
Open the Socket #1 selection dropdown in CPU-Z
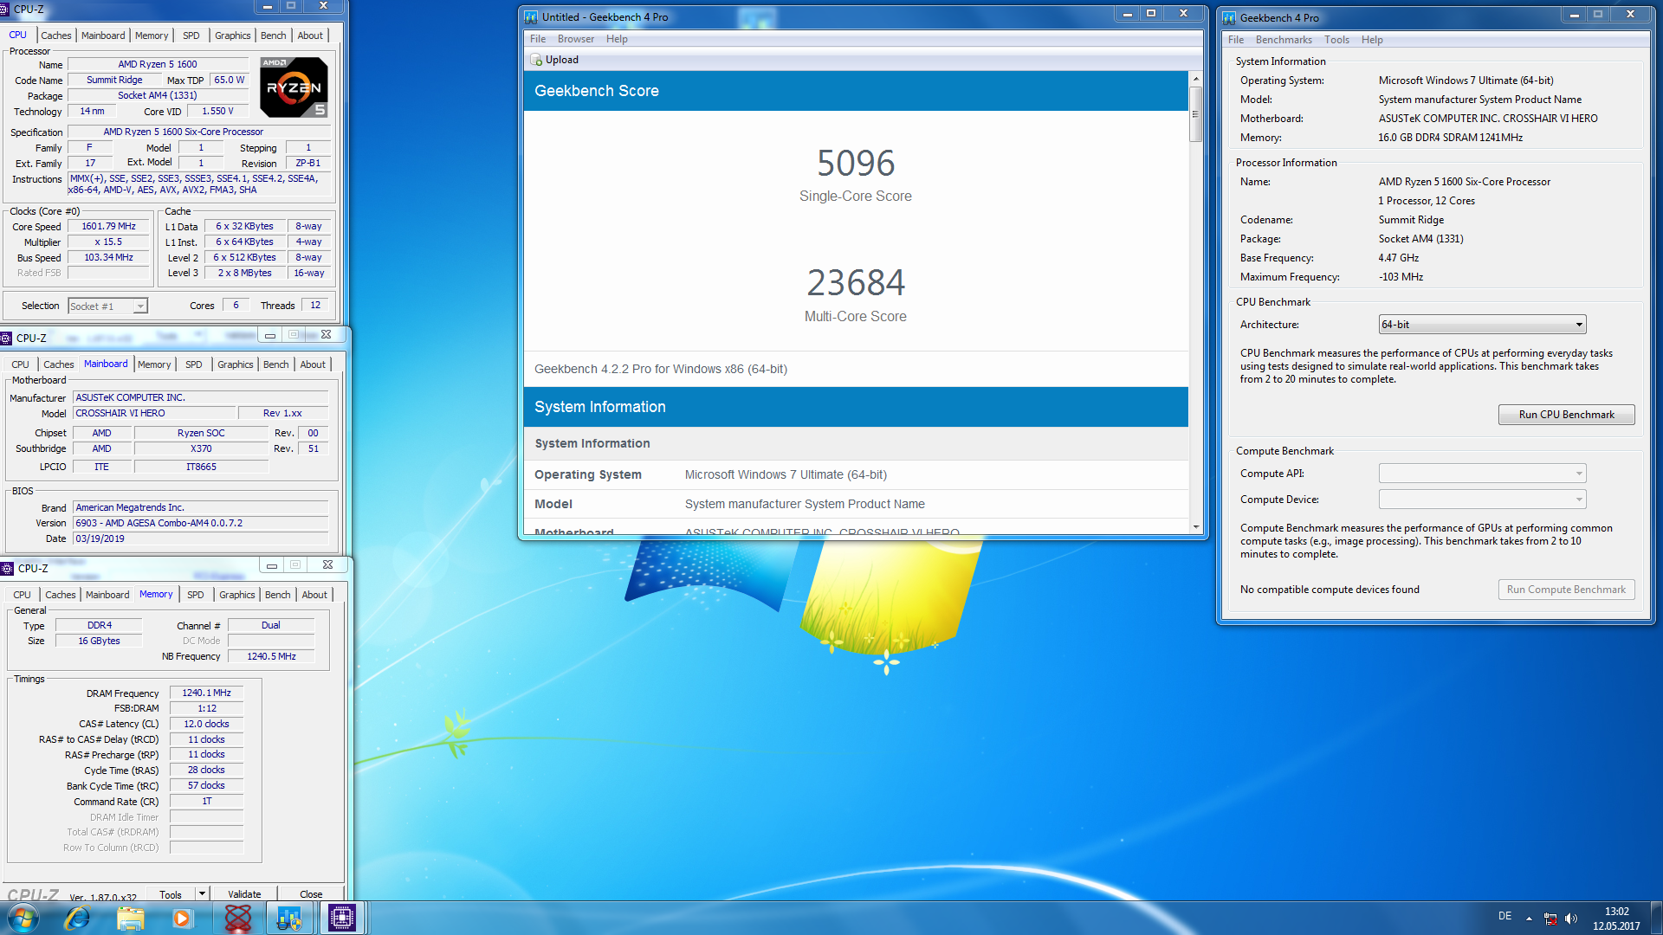[x=107, y=306]
